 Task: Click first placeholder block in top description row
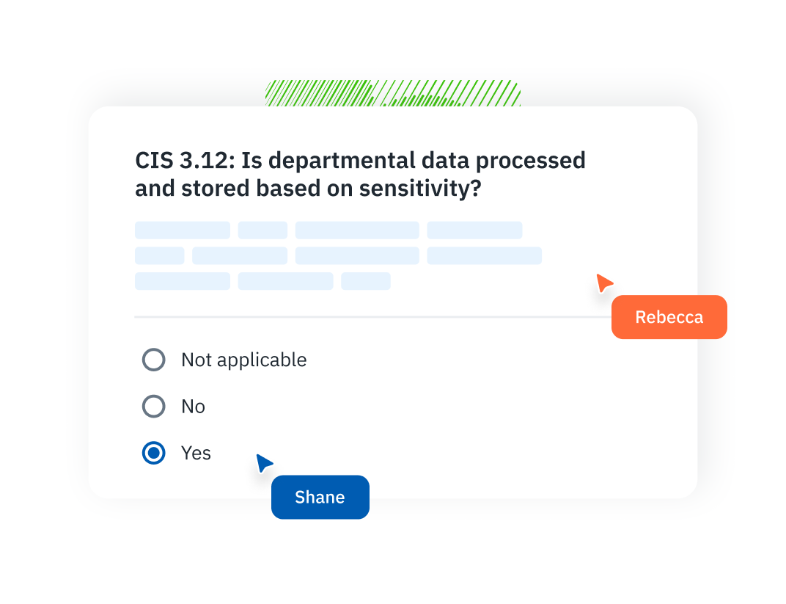point(182,230)
